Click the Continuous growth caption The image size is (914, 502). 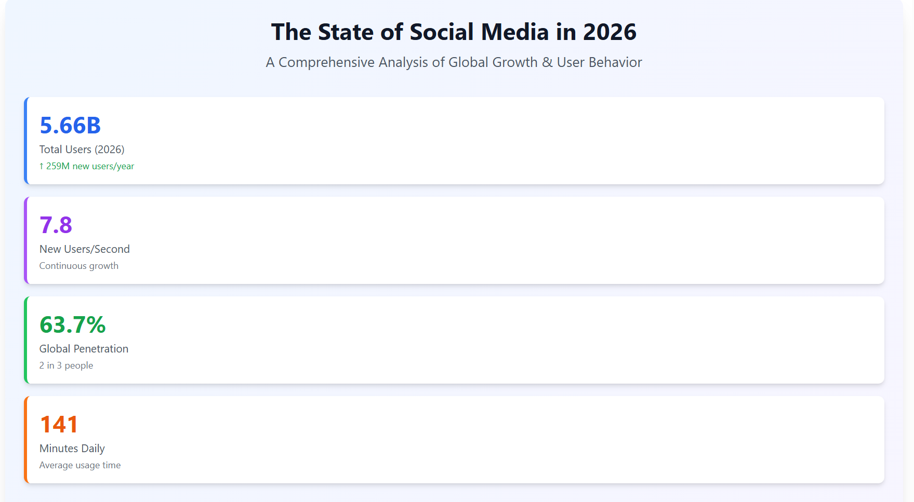(79, 266)
